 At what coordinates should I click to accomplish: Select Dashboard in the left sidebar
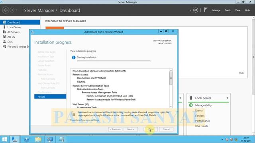pos(20,22)
